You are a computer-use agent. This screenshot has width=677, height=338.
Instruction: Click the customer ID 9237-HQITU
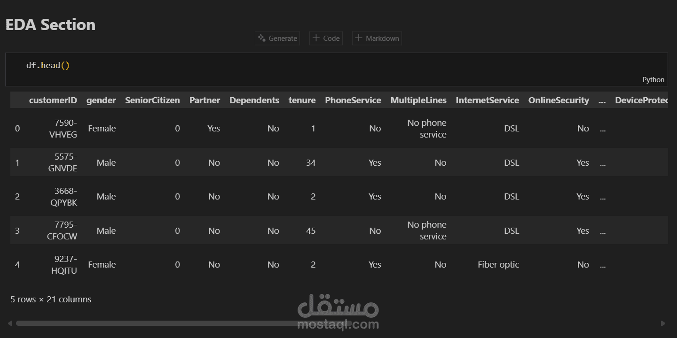(63, 265)
